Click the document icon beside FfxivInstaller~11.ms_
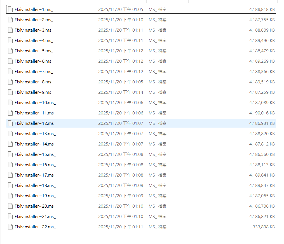Image resolution: width=284 pixels, height=244 pixels. [x=11, y=113]
